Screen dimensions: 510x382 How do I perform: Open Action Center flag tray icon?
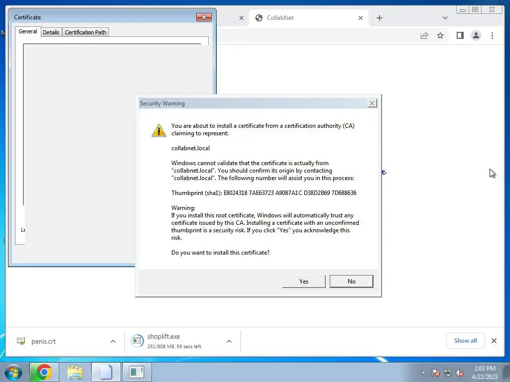pos(436,373)
